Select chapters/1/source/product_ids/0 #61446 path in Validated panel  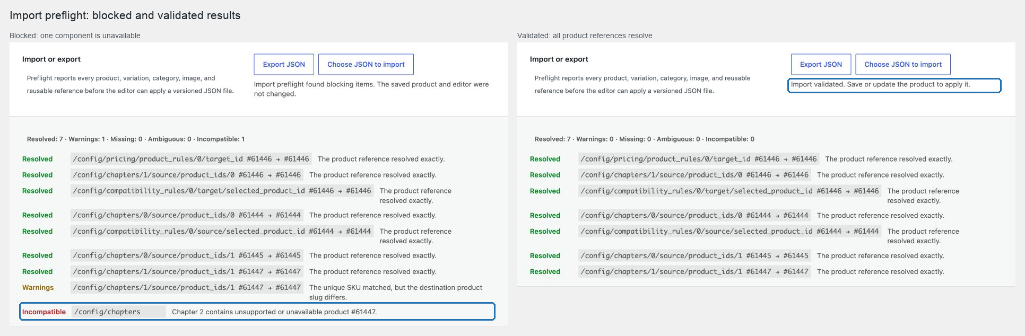click(694, 175)
